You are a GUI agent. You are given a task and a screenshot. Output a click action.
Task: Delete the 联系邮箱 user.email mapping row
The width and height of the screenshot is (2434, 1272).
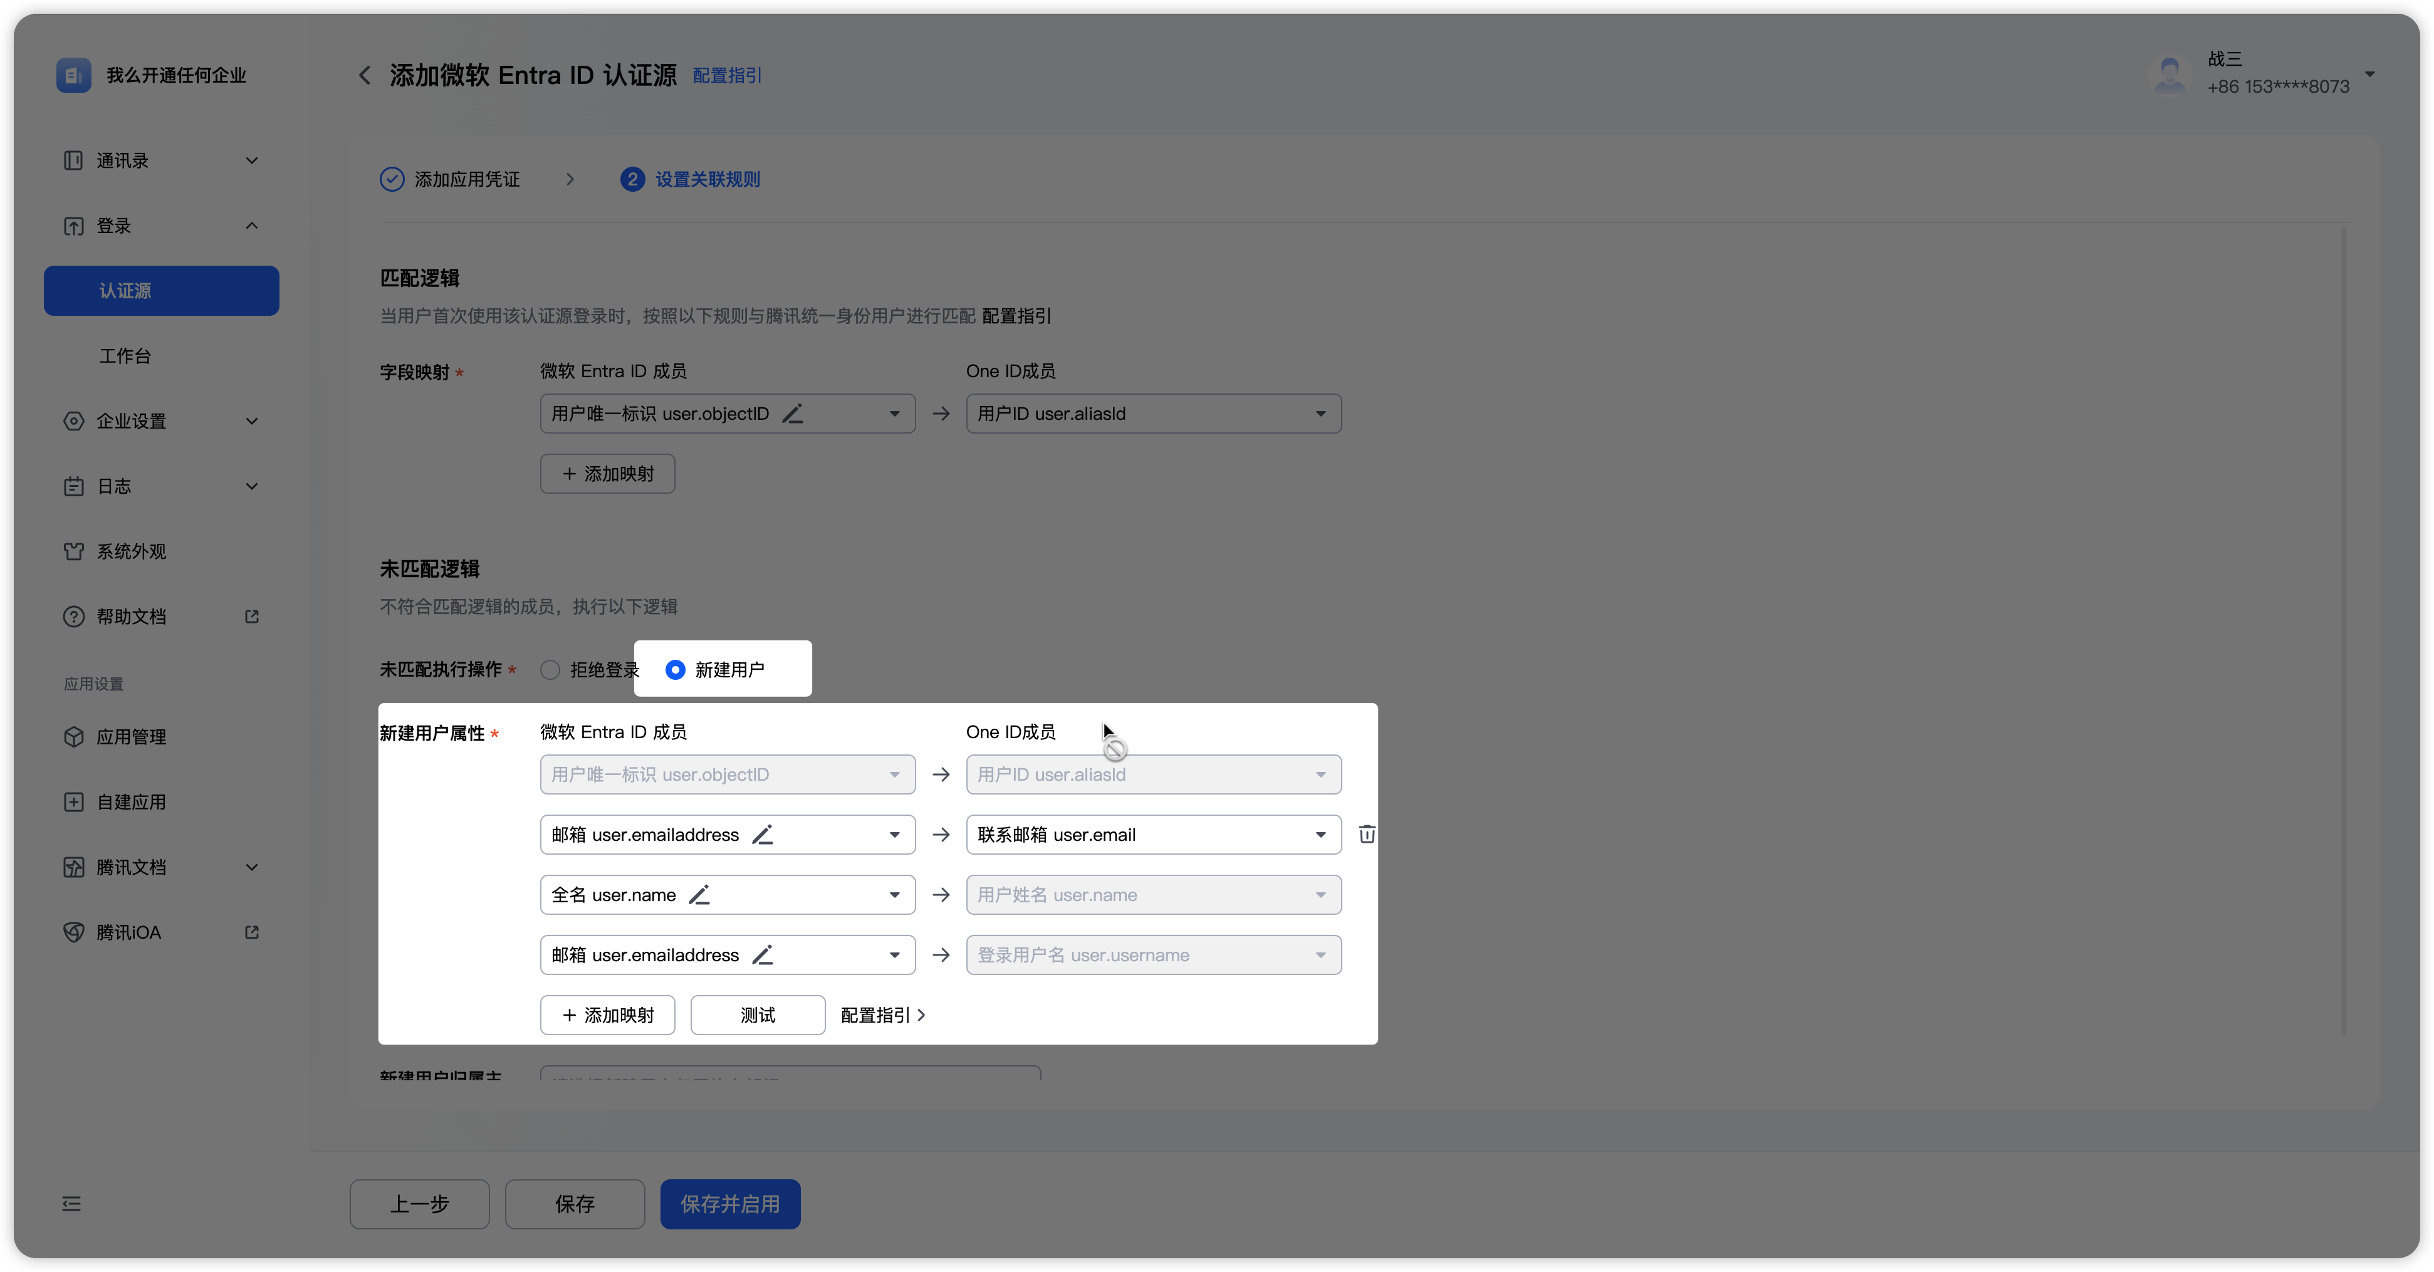(1366, 833)
